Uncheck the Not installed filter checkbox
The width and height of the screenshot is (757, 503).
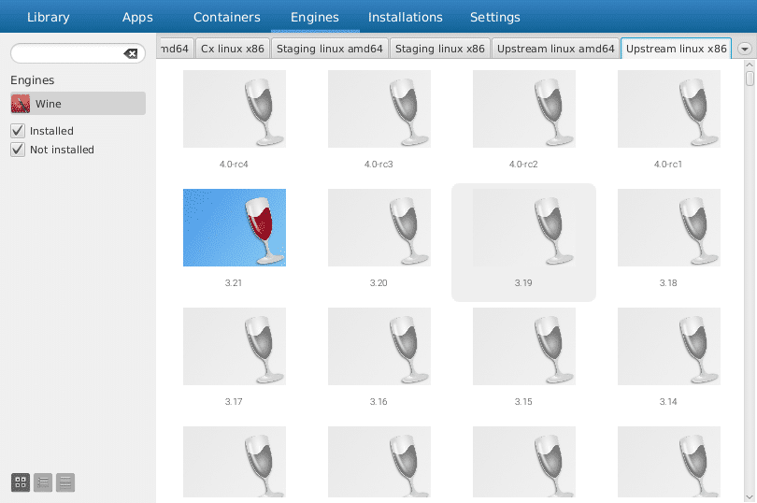pyautogui.click(x=18, y=150)
